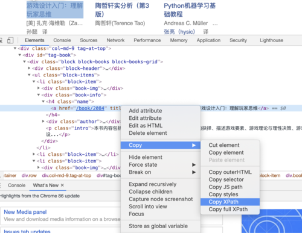Image resolution: width=302 pixels, height=233 pixels.
Task: Open the Break on submenu arrow
Action: click(194, 172)
